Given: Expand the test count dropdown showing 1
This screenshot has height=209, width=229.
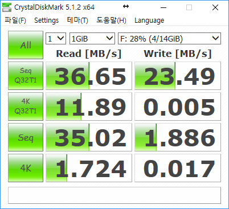Looking at the screenshot, I should 56,39.
